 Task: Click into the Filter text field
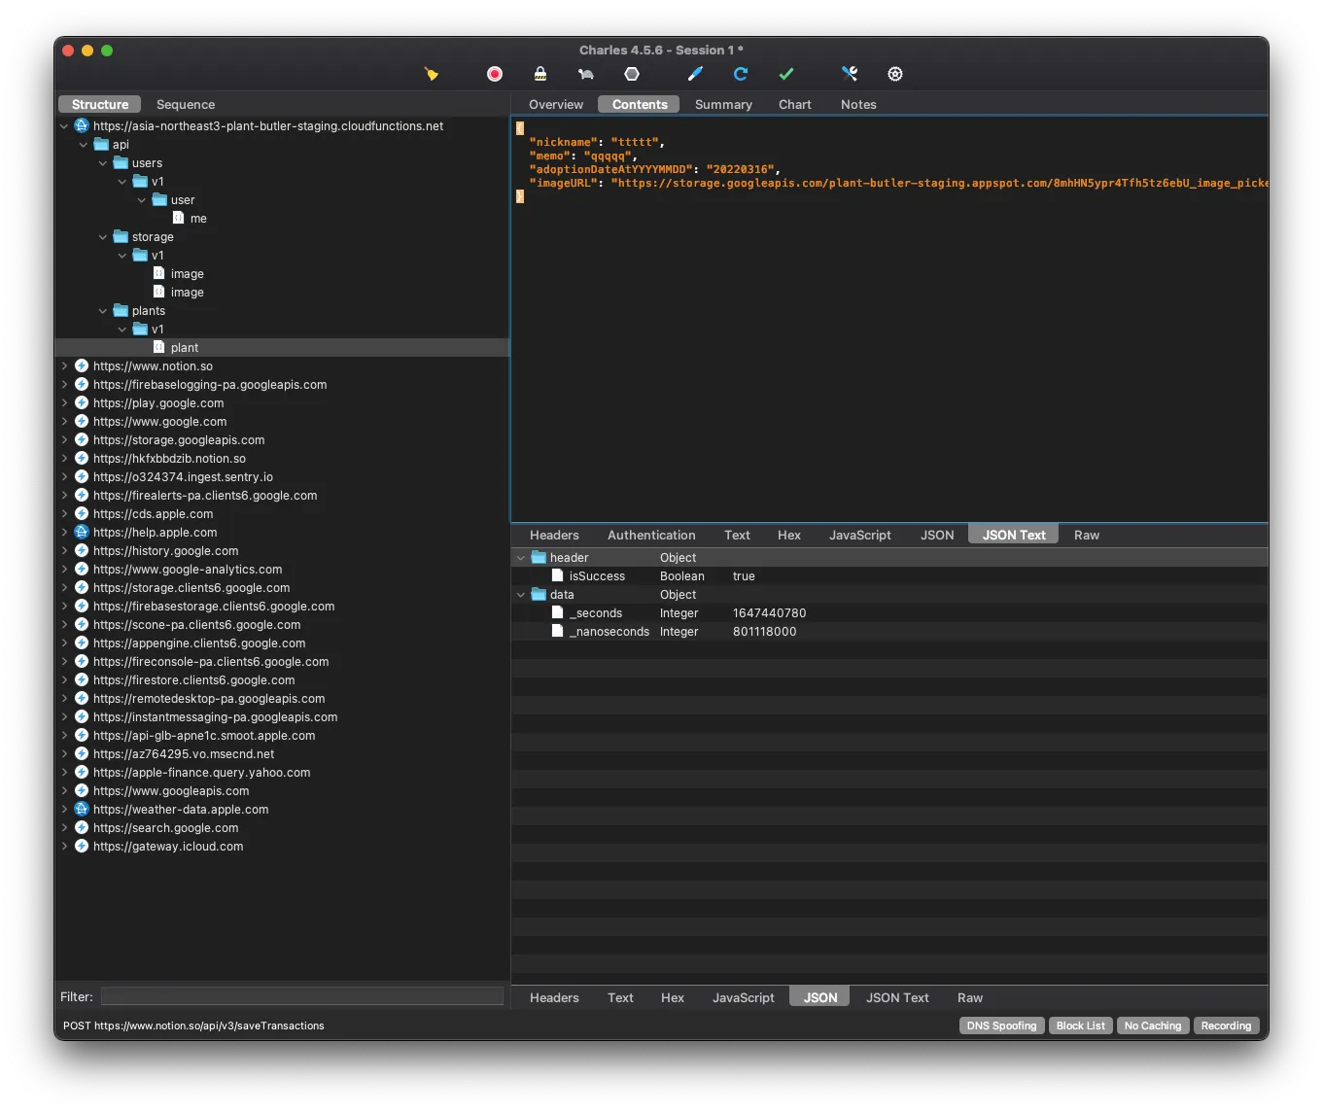click(301, 996)
